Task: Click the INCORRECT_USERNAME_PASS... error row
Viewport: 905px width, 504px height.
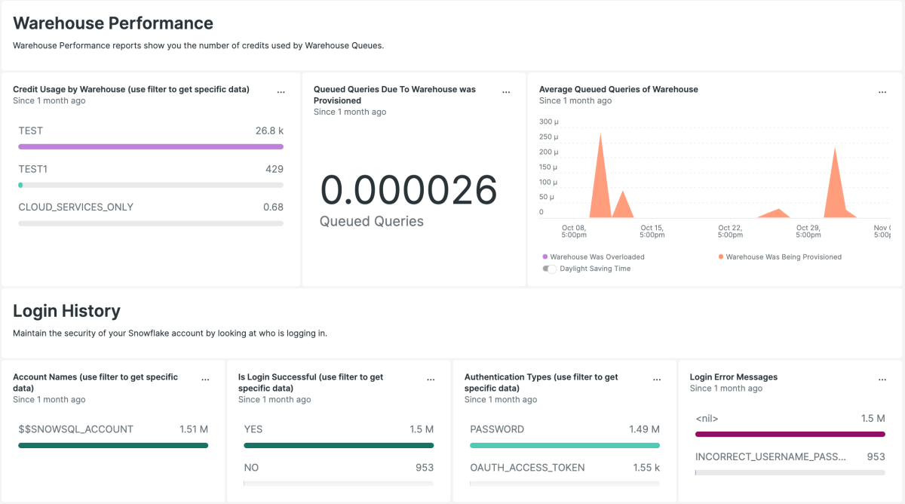Action: pyautogui.click(x=790, y=463)
